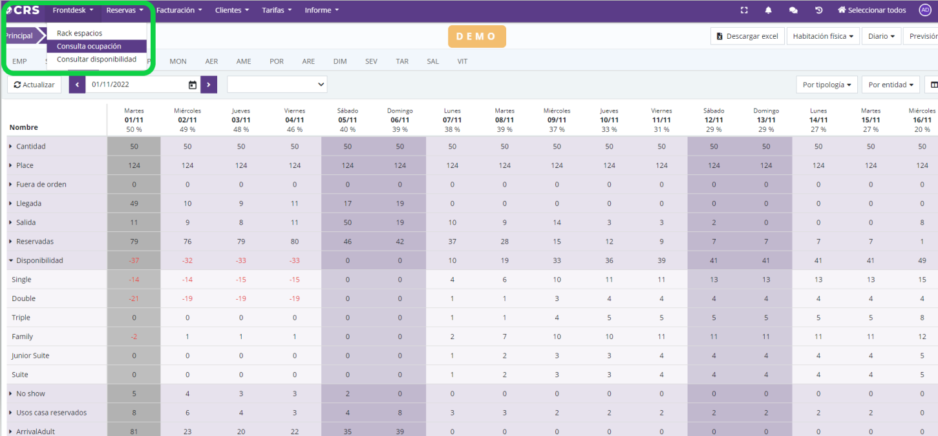The image size is (938, 436).
Task: Expand the Reservadas row
Action: (10, 242)
